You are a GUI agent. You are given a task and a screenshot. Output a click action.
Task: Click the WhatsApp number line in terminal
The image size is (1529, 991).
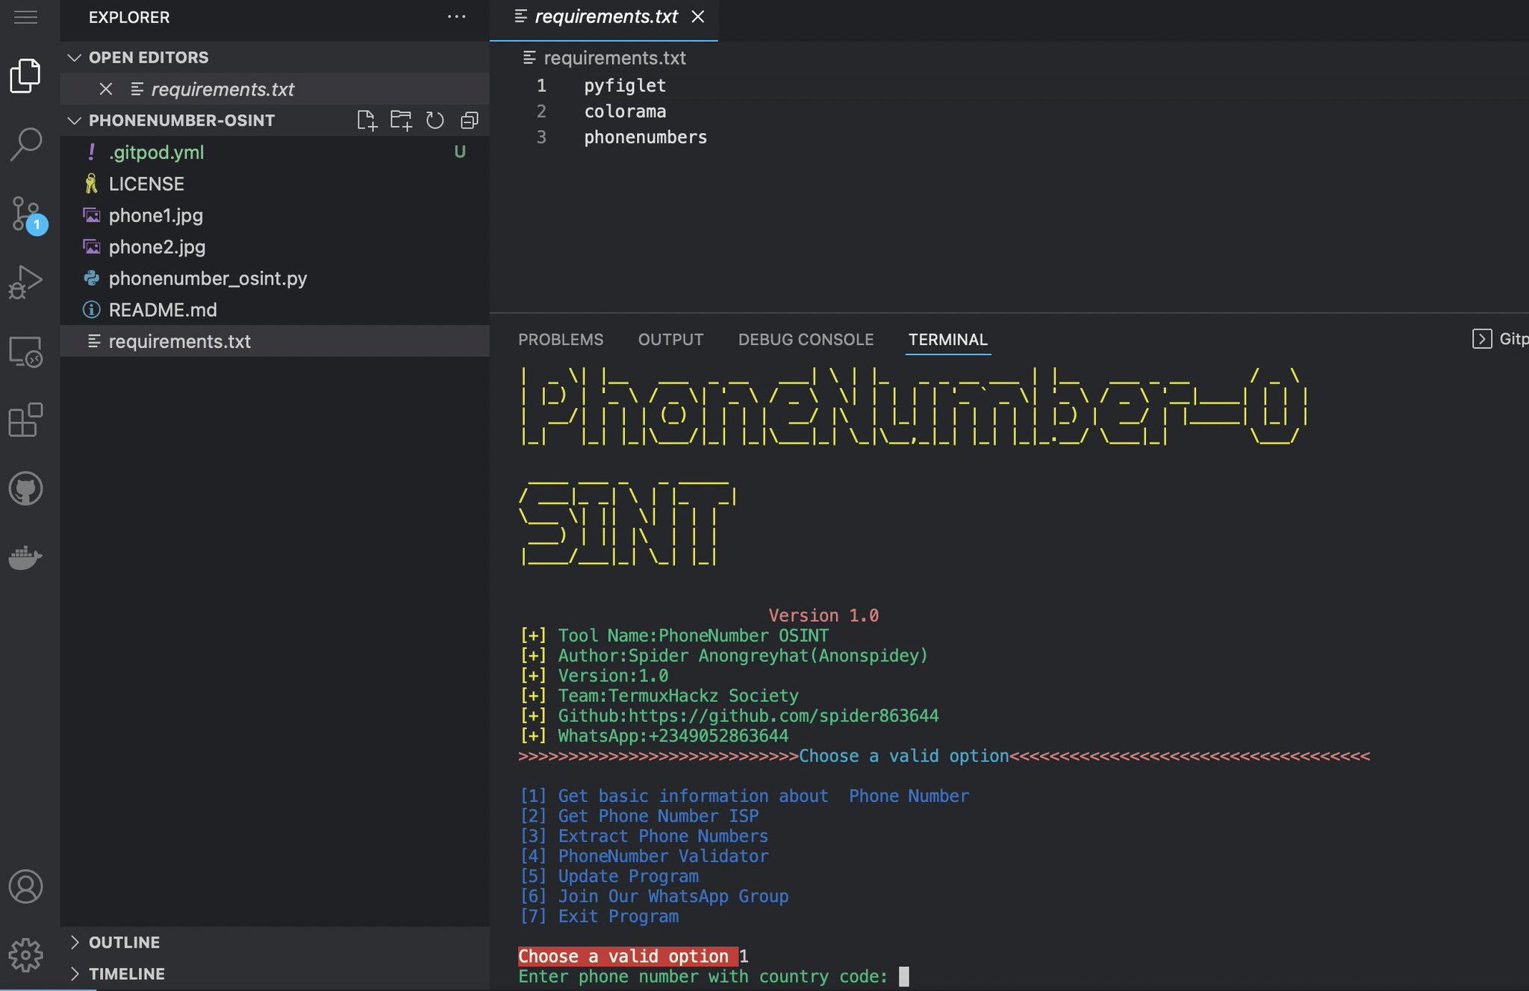[x=654, y=736]
